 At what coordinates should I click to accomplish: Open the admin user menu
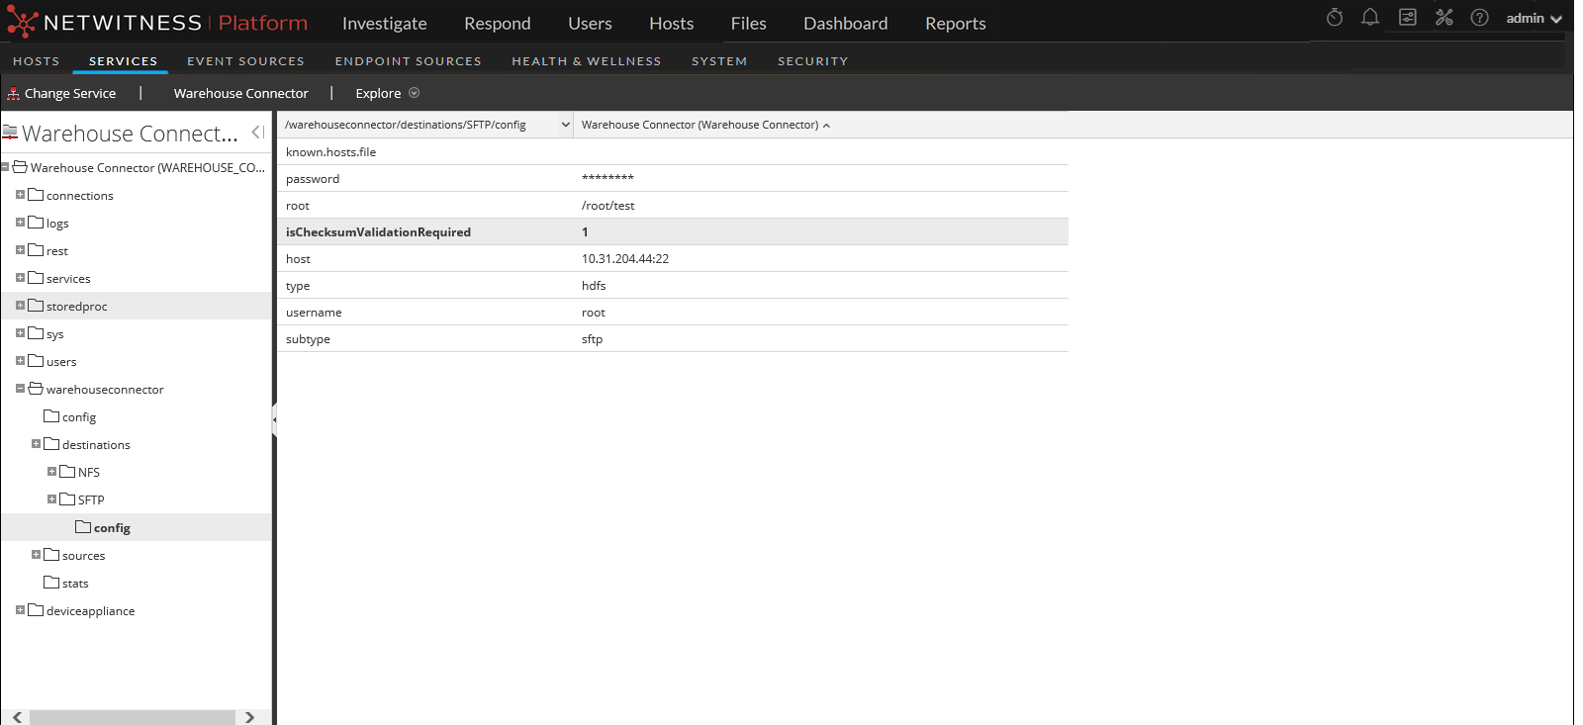(1534, 18)
